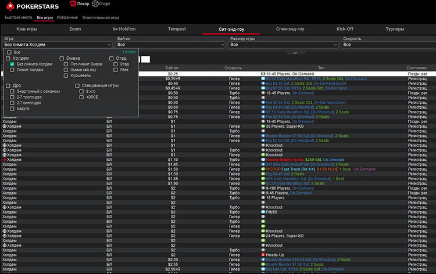Select the $2,55 buy-in cell
Viewport: 436px width, 274px height.
(x=173, y=264)
